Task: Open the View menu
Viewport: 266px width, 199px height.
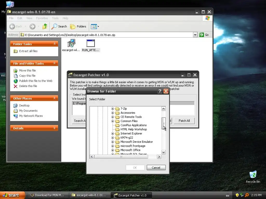Action: (x=29, y=18)
